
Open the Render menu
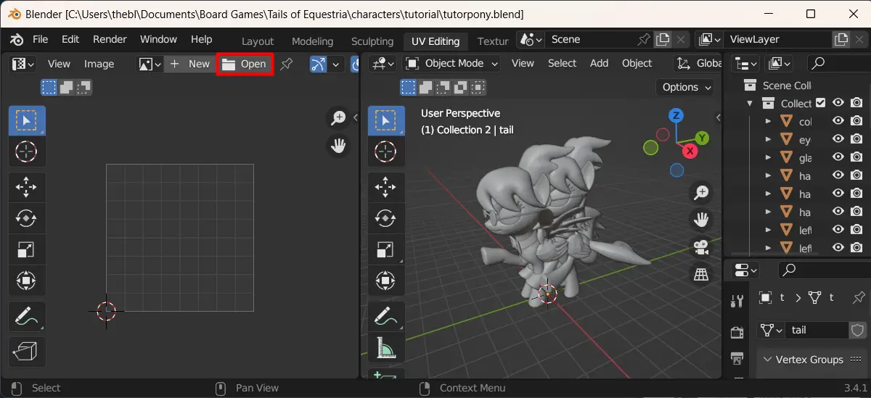coord(110,39)
